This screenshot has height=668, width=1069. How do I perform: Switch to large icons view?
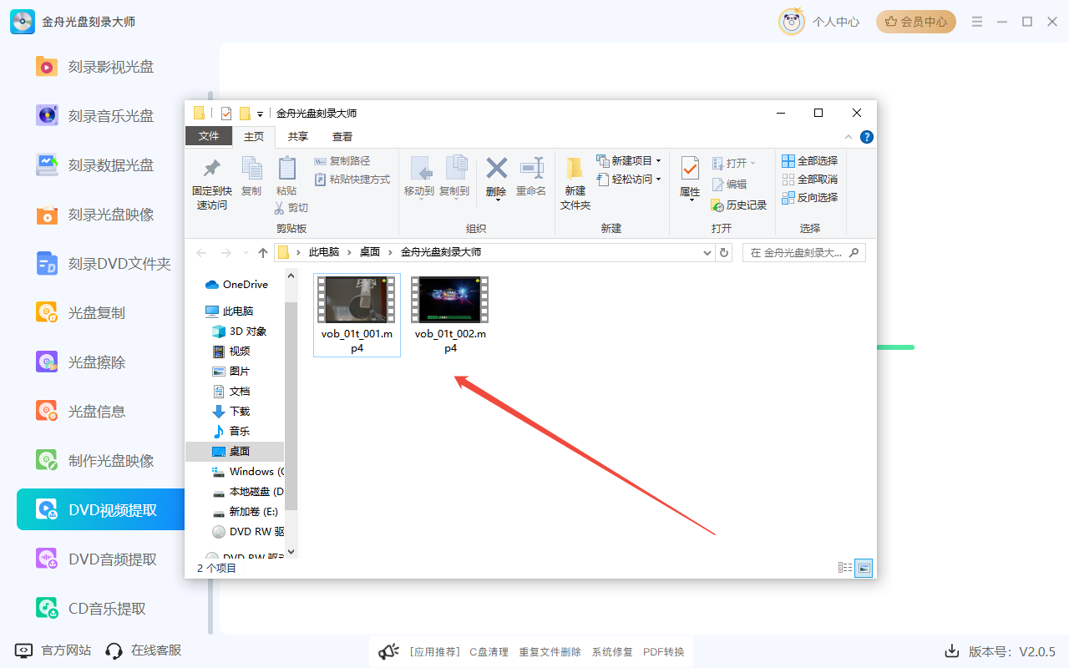pos(864,568)
